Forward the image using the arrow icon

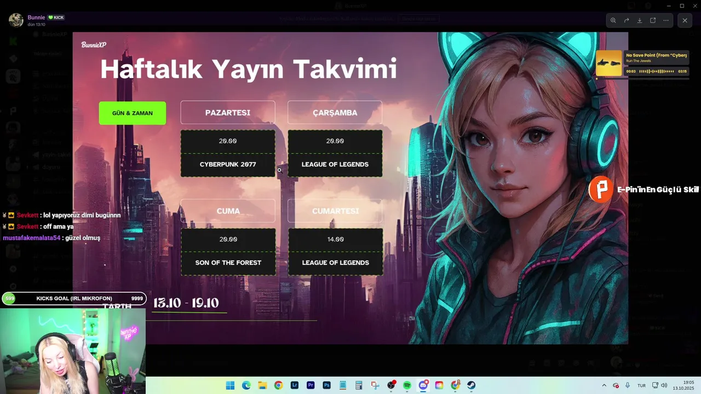coord(627,20)
